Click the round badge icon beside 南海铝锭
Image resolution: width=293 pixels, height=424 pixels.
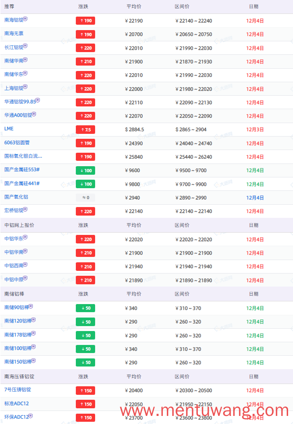click(x=26, y=19)
